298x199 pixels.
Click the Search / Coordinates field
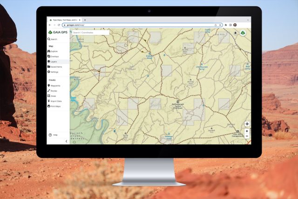[90, 33]
